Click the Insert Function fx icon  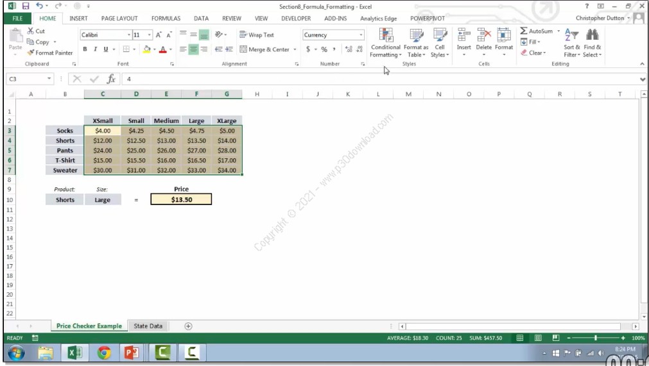[x=111, y=78]
